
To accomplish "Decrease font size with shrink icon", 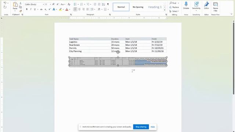I will tap(58, 4).
